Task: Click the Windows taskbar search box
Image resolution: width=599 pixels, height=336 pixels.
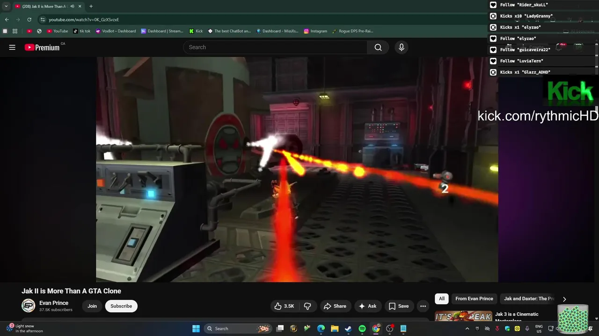Action: click(237, 329)
